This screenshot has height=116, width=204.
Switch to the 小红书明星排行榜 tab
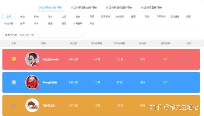point(151,8)
